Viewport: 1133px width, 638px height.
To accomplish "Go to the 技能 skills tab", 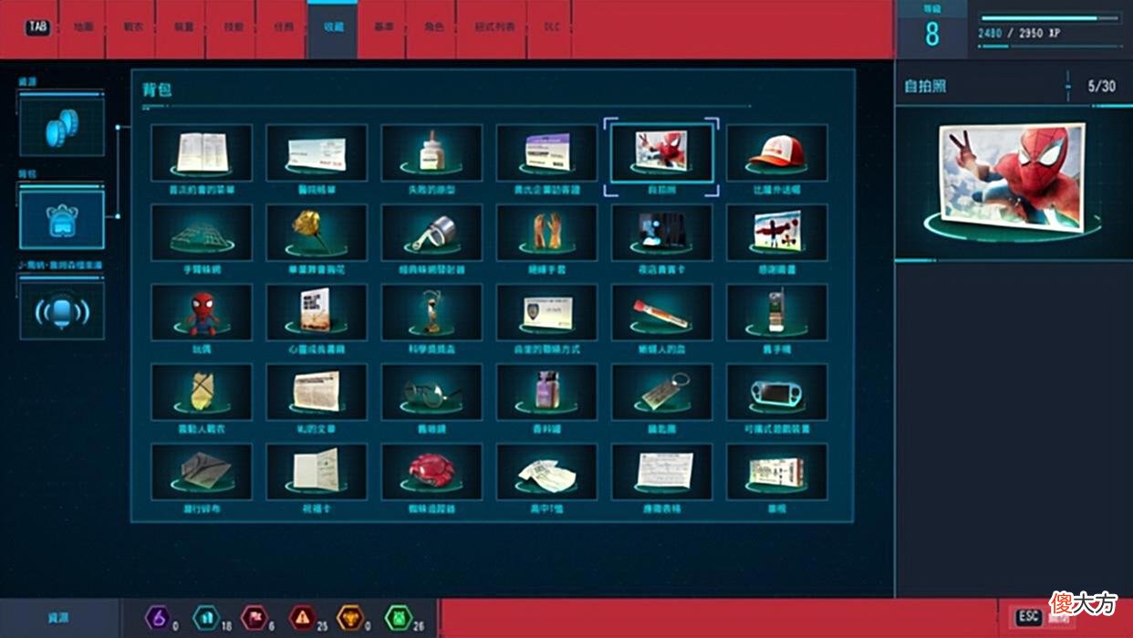I will [x=233, y=27].
